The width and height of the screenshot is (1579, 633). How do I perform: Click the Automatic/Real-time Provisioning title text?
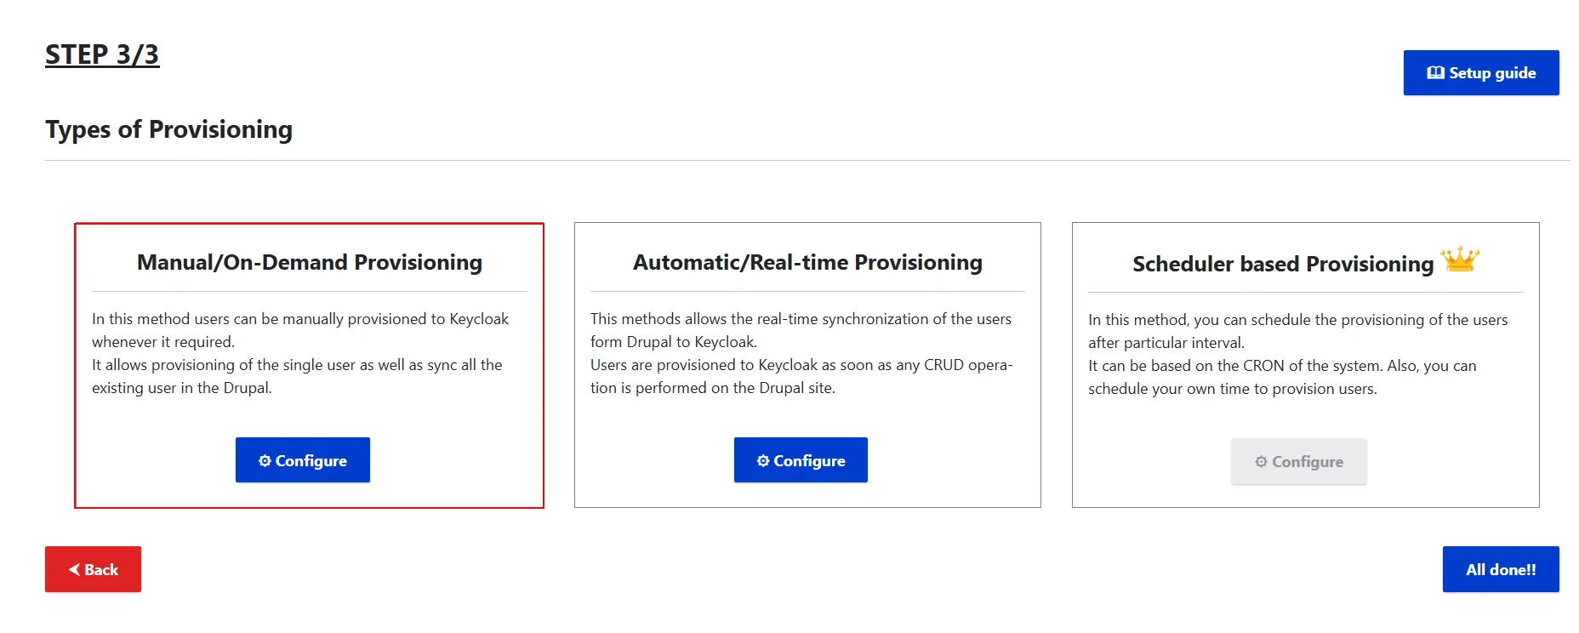[807, 262]
